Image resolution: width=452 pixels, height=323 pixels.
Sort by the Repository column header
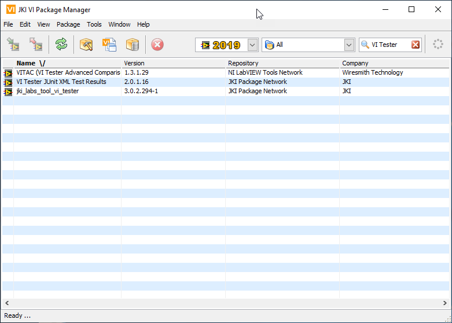coord(282,63)
